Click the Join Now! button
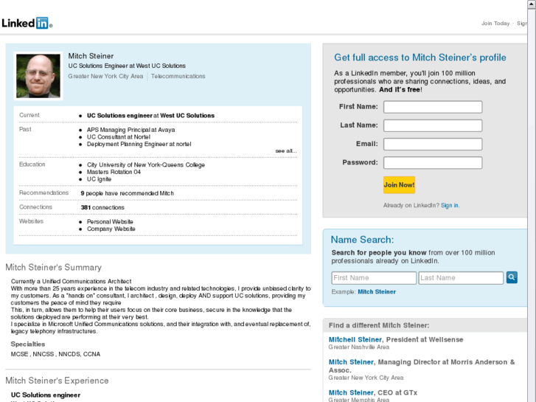Screen dimensions: 536x402 399,184
